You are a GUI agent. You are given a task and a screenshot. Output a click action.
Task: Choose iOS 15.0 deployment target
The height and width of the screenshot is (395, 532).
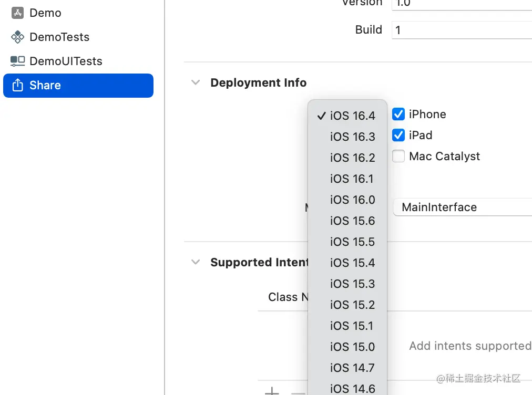pos(352,347)
